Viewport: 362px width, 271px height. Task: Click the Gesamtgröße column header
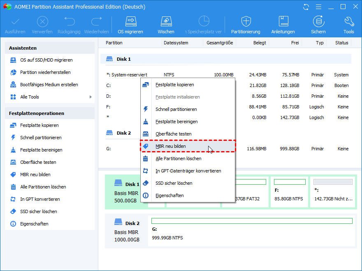[x=220, y=43]
